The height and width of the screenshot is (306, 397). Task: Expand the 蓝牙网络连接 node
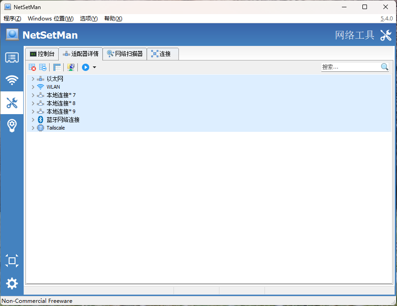(x=33, y=120)
